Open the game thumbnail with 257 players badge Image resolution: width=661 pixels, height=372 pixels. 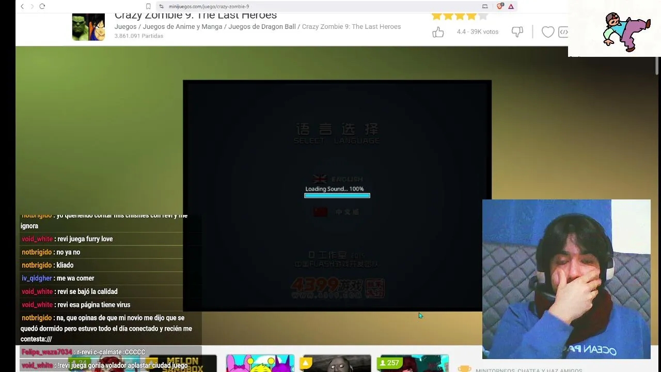pos(414,363)
